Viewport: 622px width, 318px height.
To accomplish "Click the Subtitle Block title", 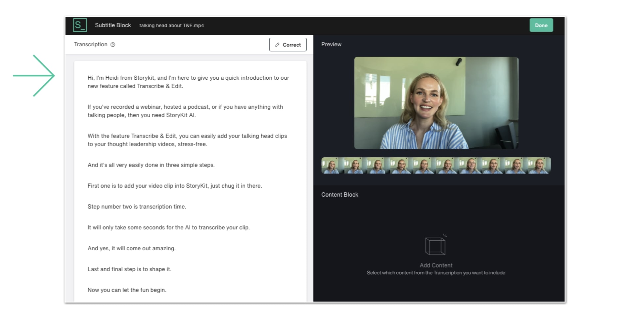I will (x=113, y=25).
